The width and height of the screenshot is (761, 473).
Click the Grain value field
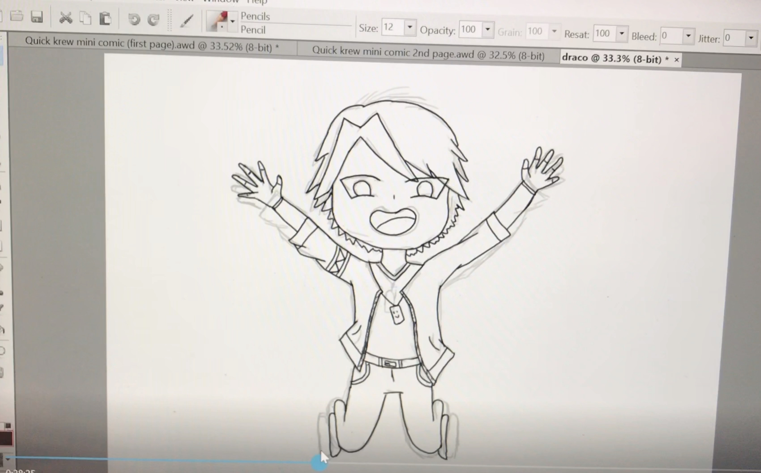[537, 31]
